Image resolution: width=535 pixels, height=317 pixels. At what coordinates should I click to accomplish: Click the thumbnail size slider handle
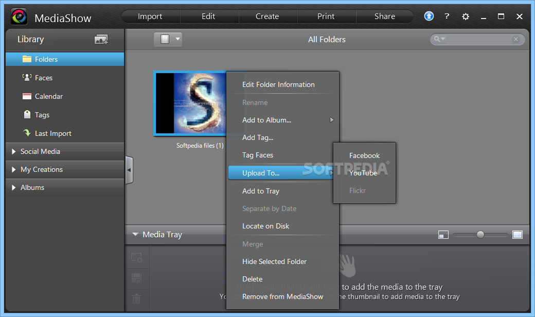(x=480, y=235)
